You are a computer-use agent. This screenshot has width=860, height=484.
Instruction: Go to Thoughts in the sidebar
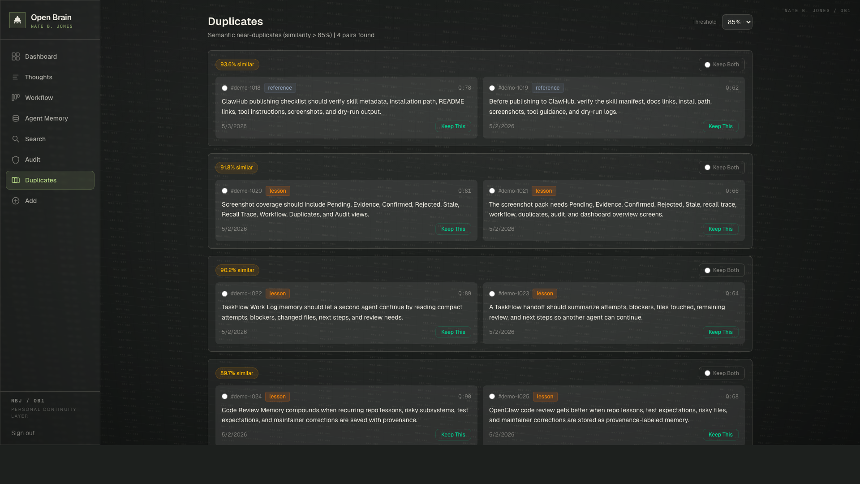point(50,77)
